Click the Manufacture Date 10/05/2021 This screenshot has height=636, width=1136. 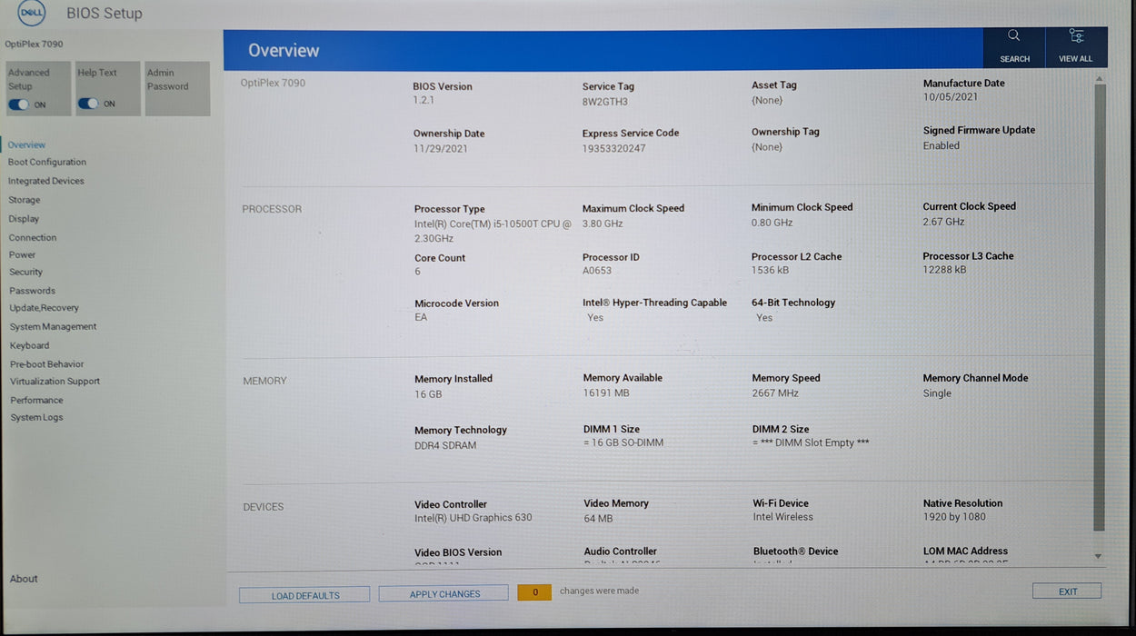click(951, 96)
